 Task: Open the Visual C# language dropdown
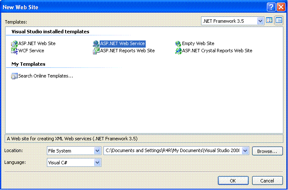coord(98,163)
